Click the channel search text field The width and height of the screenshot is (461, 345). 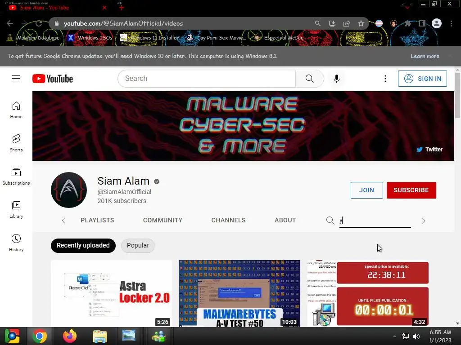(375, 221)
